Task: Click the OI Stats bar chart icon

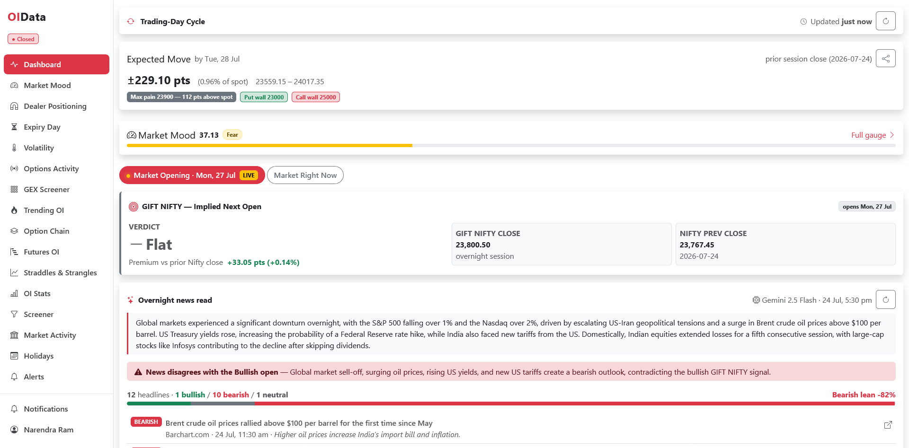Action: click(x=14, y=293)
